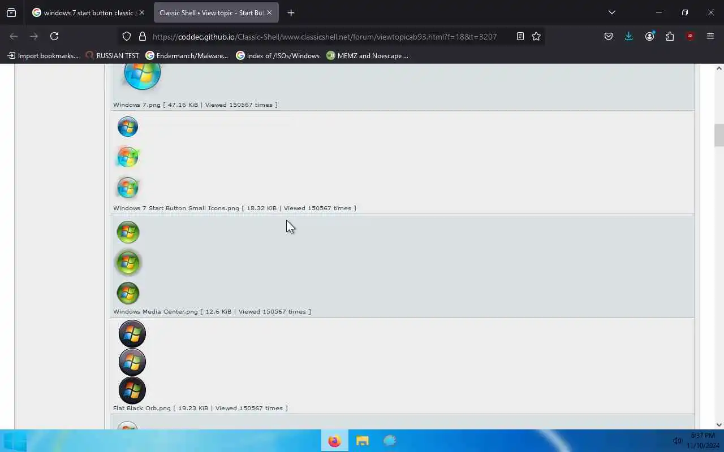Open the downloads panel icon
The width and height of the screenshot is (724, 452).
tap(628, 36)
